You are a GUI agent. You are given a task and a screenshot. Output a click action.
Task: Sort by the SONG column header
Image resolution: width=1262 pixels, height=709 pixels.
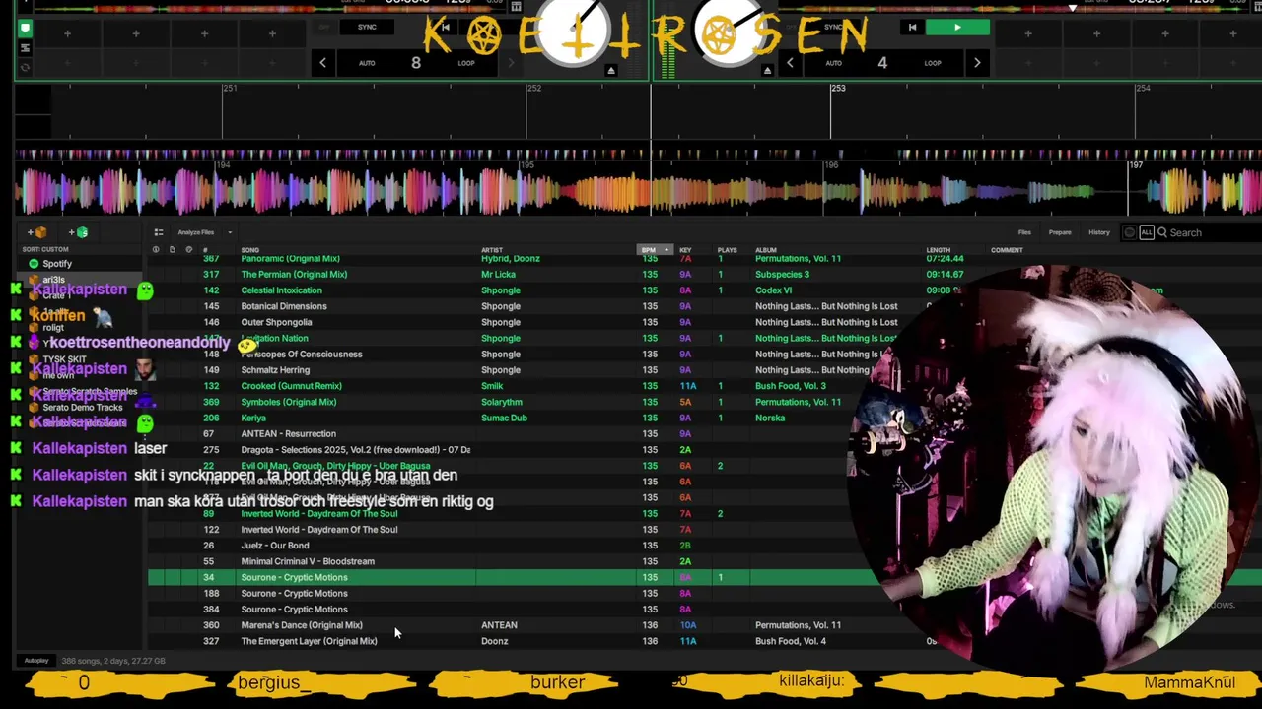point(250,250)
